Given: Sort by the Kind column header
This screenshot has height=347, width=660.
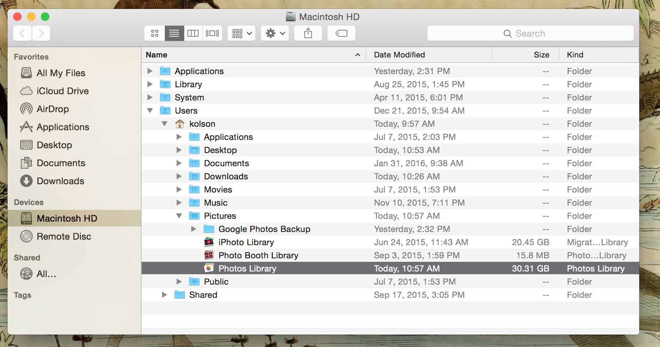Looking at the screenshot, I should [x=599, y=55].
